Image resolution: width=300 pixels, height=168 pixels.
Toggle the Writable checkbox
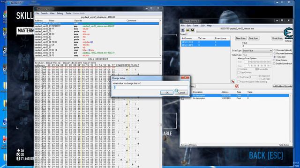[x=239, y=69]
